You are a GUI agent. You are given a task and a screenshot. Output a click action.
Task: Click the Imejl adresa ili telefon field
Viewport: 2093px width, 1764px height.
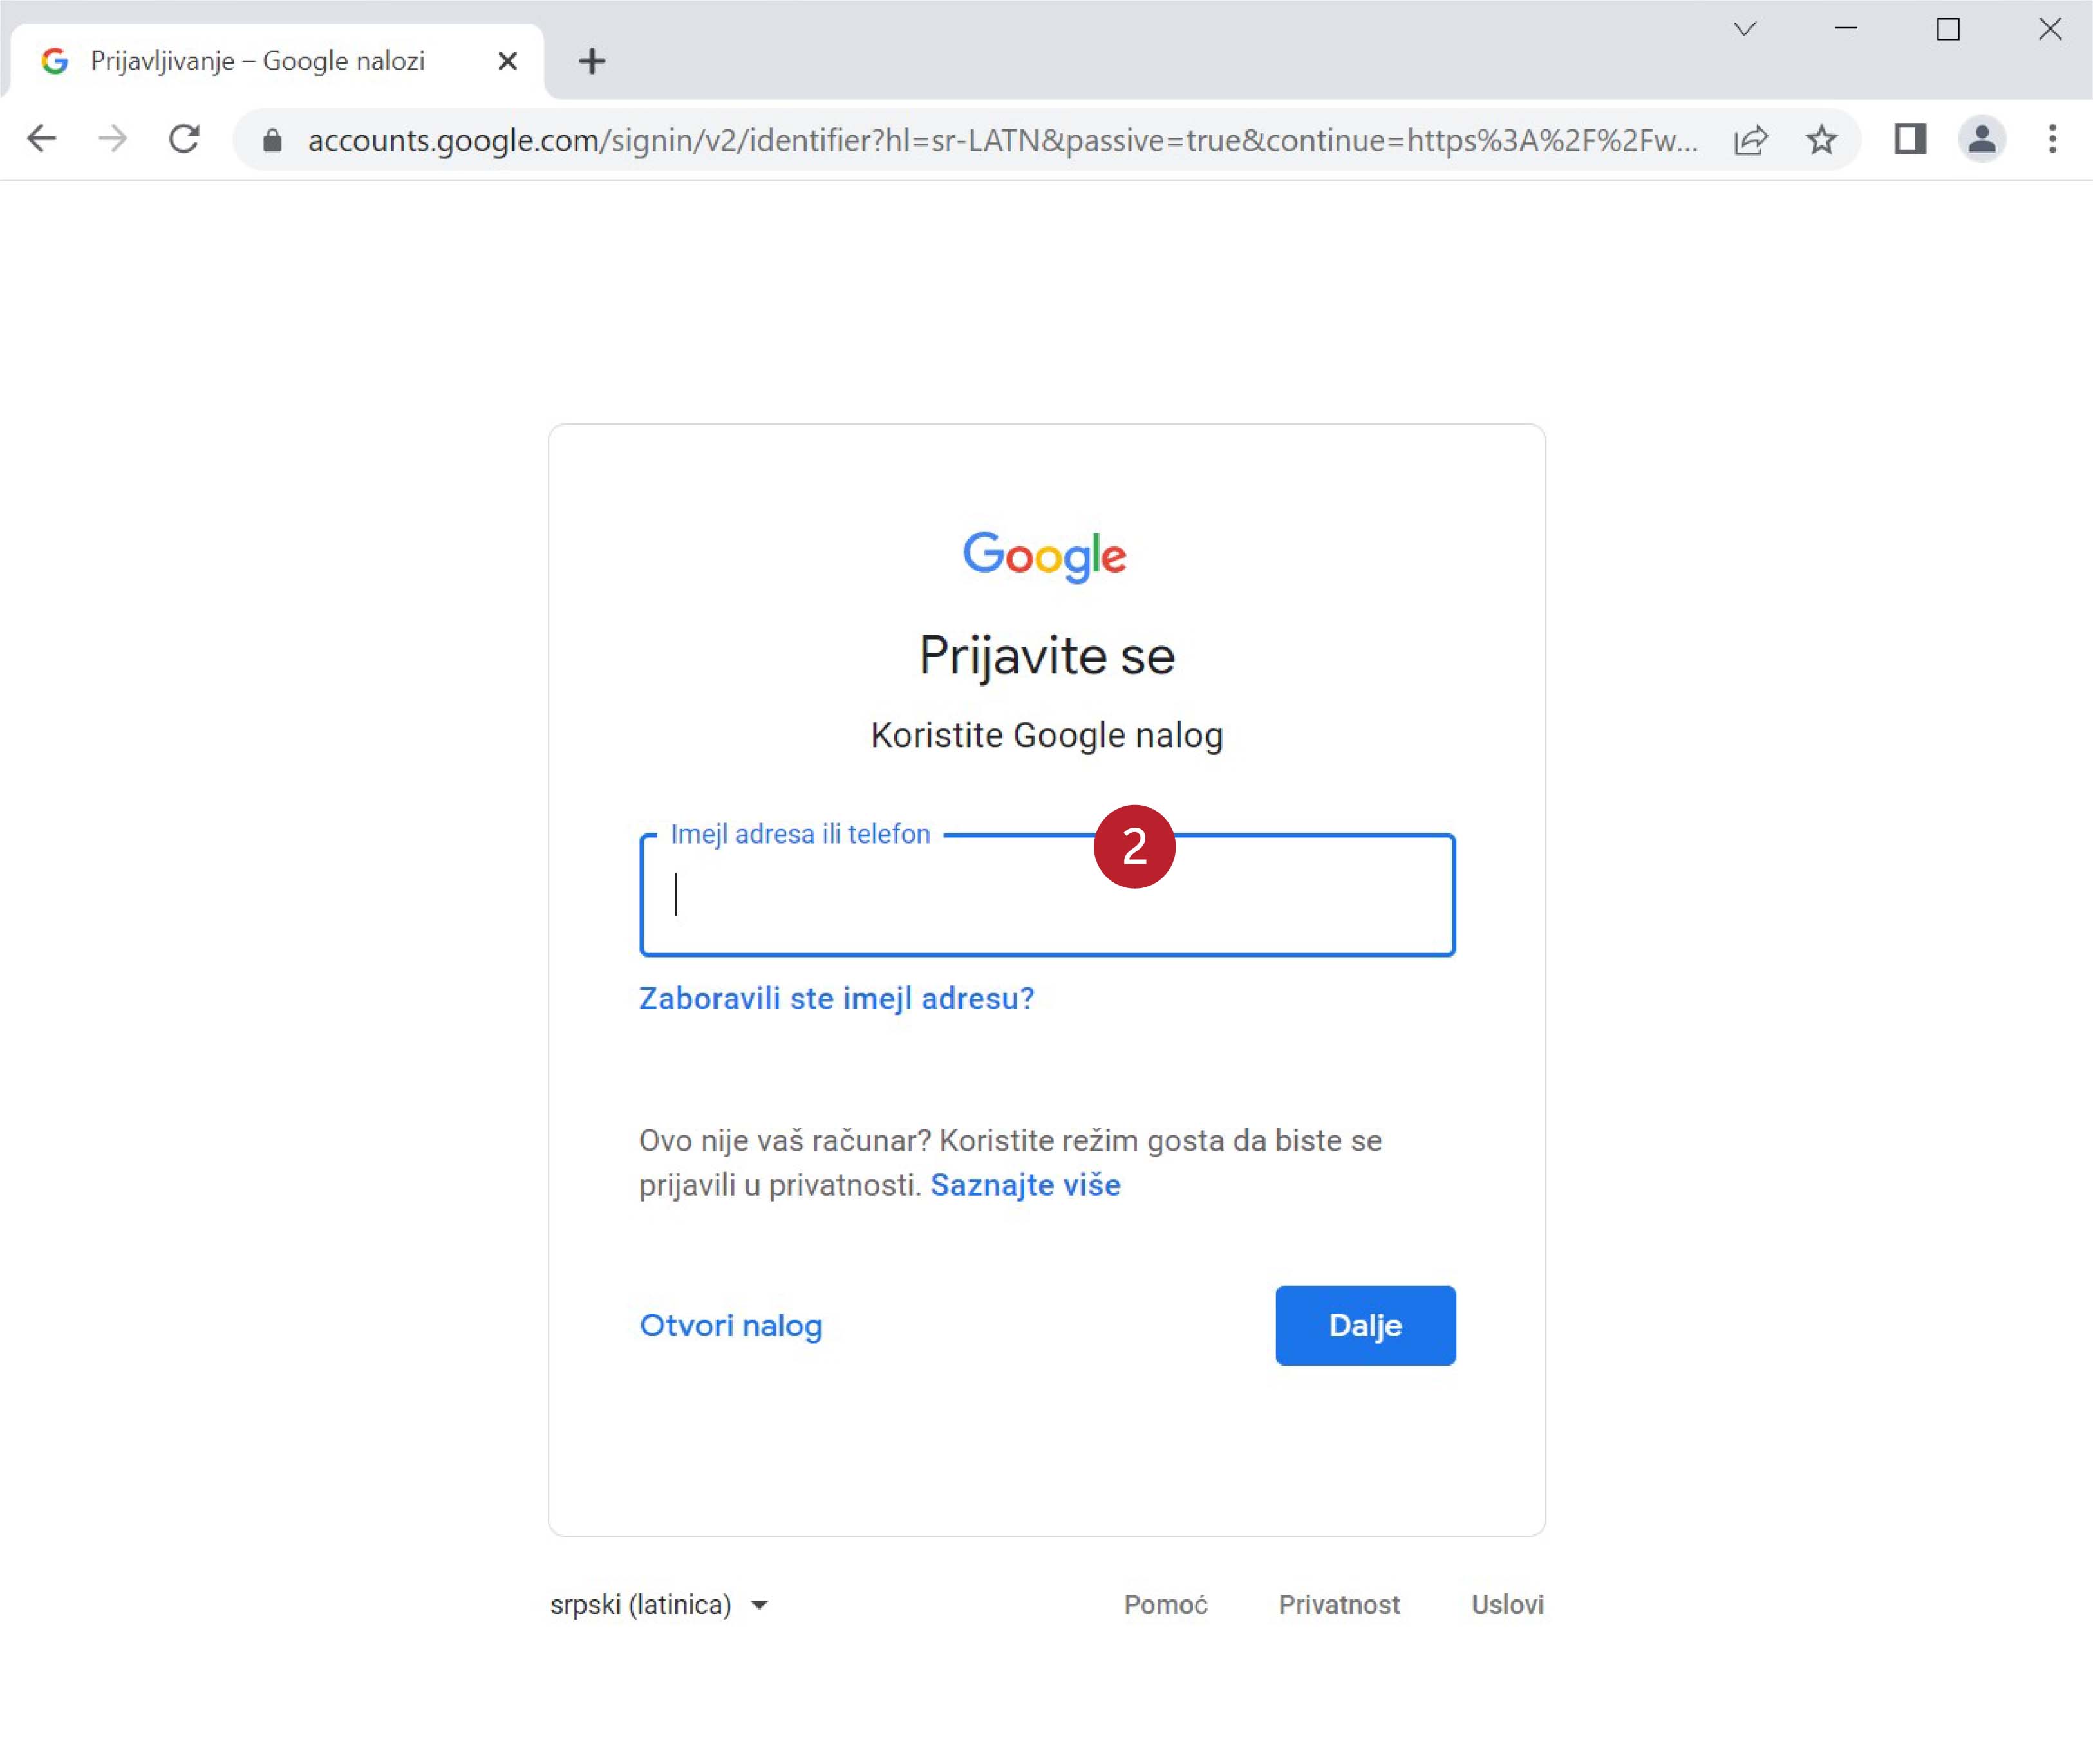click(x=1047, y=895)
